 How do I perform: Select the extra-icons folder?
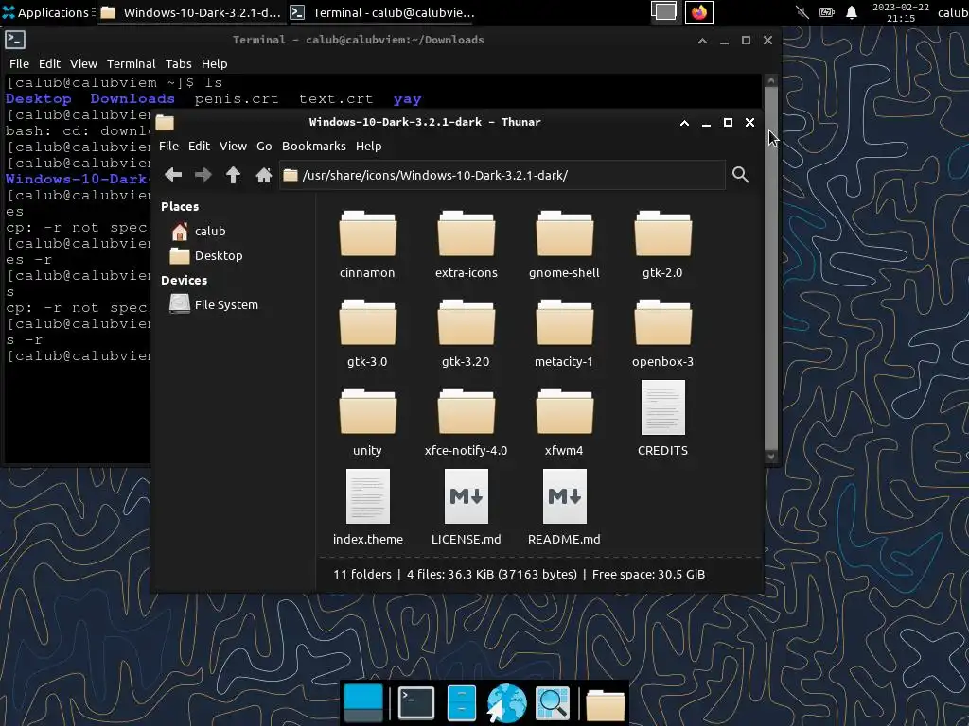(x=466, y=245)
